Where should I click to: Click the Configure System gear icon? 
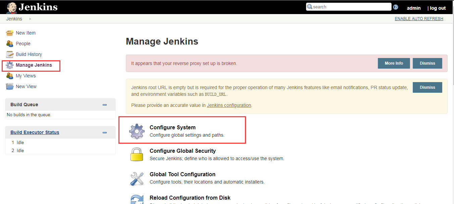click(137, 131)
